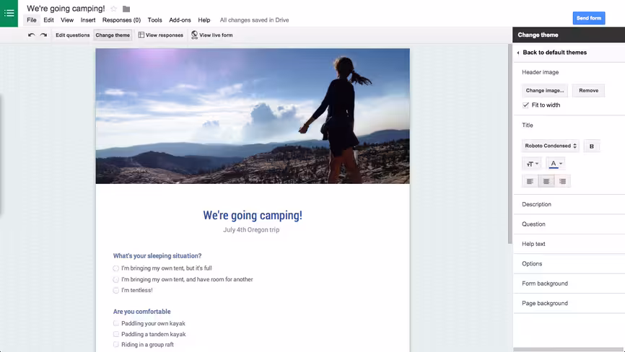The height and width of the screenshot is (352, 625).
Task: Redo the last undone change
Action: pyautogui.click(x=43, y=35)
